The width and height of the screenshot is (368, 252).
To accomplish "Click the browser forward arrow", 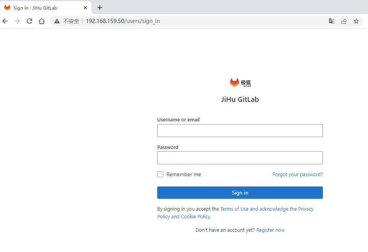I will (17, 21).
